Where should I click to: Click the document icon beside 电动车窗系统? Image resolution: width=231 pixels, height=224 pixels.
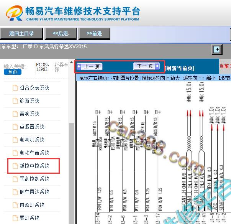15,153
